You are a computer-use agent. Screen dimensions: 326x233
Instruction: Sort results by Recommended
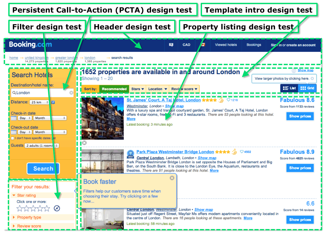point(114,89)
